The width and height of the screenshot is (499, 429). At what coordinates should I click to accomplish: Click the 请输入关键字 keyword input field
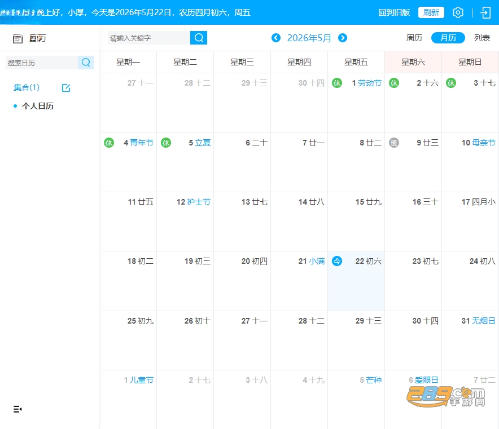(x=149, y=38)
